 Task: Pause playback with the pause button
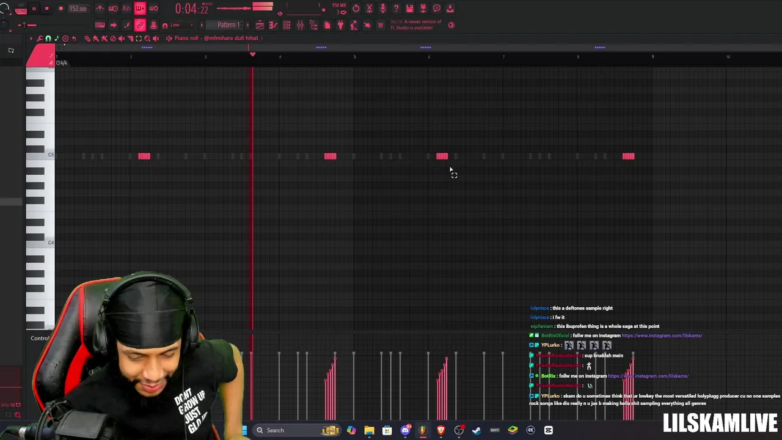click(34, 9)
